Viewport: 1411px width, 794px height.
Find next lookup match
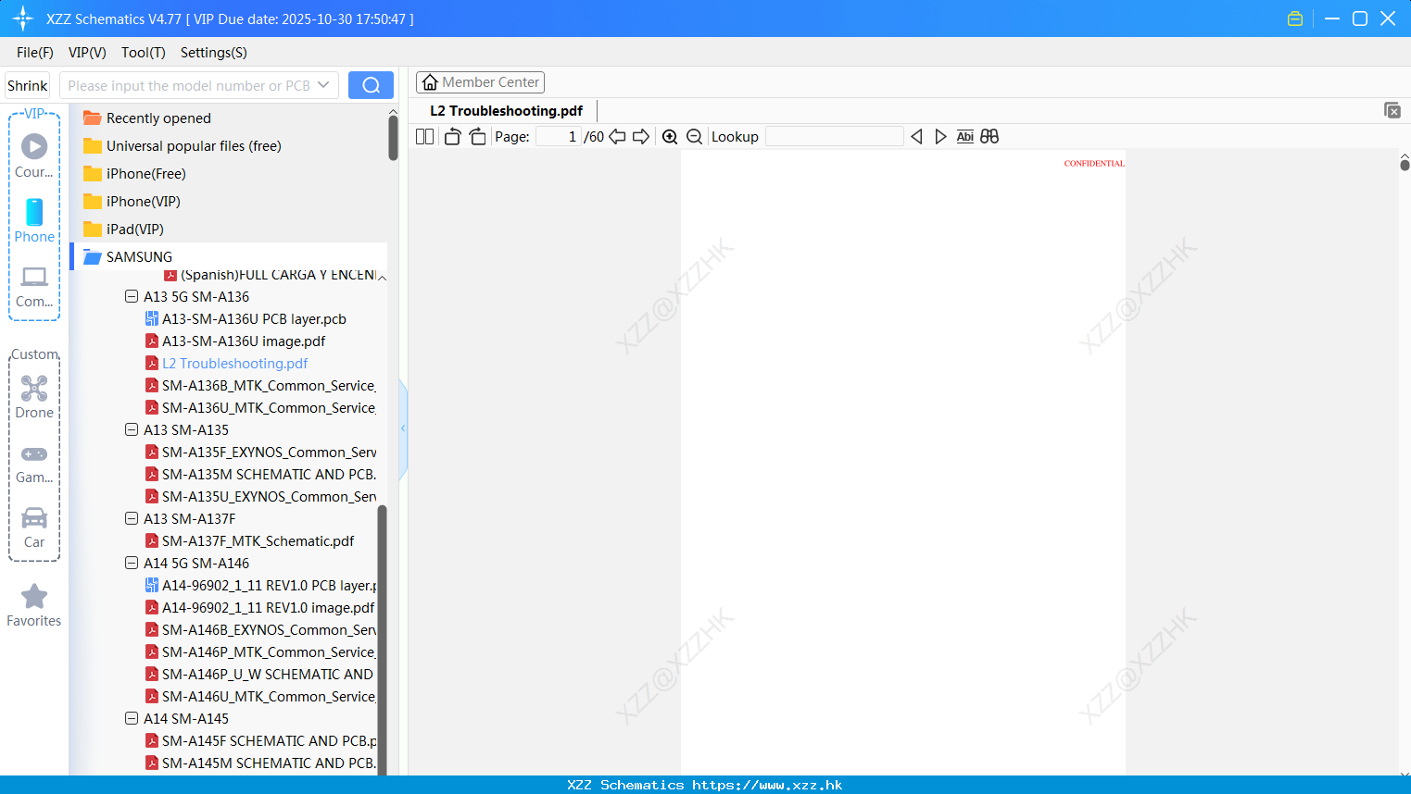940,137
